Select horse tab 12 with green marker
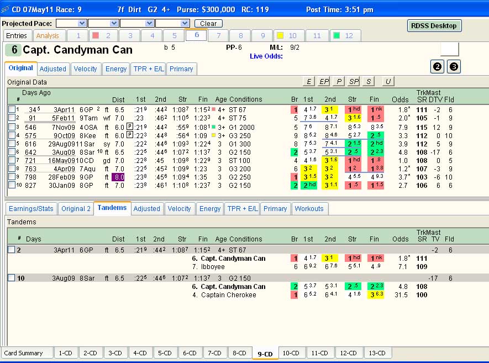 click(x=345, y=35)
